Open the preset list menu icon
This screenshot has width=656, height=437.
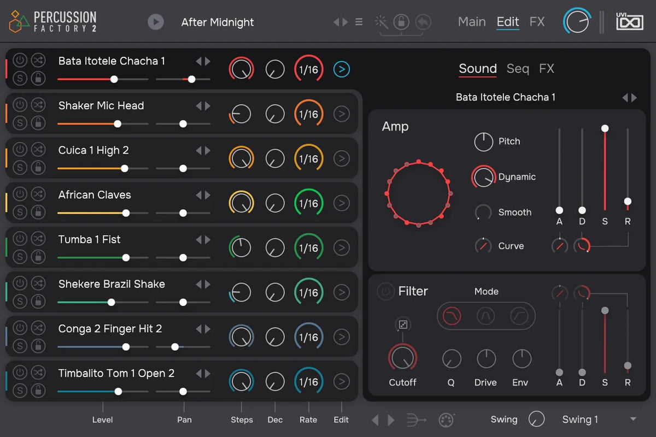[x=359, y=22]
